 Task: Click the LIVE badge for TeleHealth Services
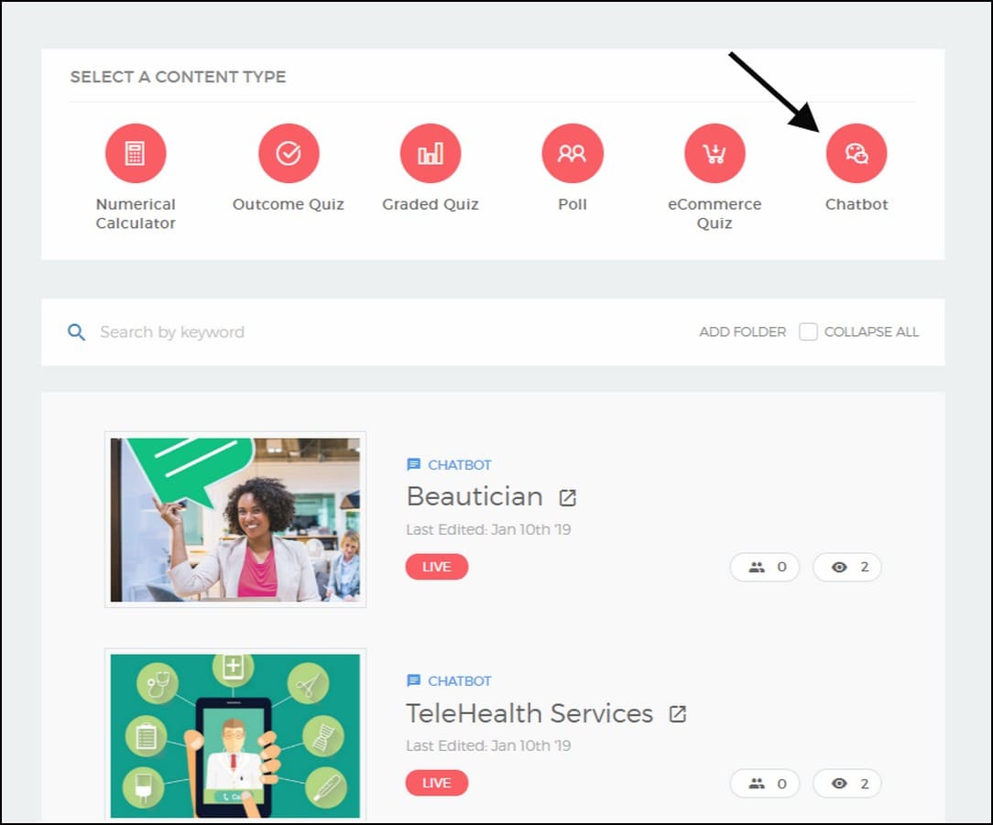tap(437, 783)
